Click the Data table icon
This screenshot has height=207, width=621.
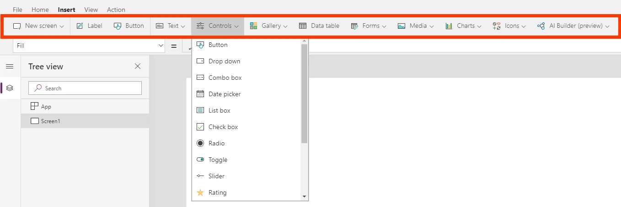pos(303,26)
